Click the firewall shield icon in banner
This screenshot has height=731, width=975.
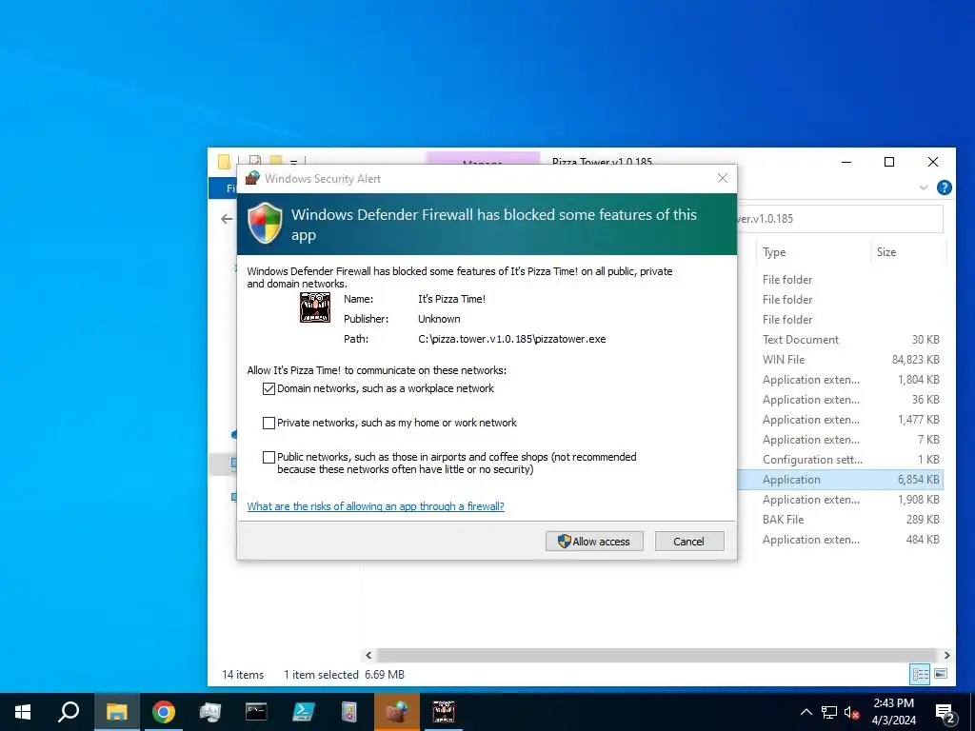pyautogui.click(x=266, y=223)
